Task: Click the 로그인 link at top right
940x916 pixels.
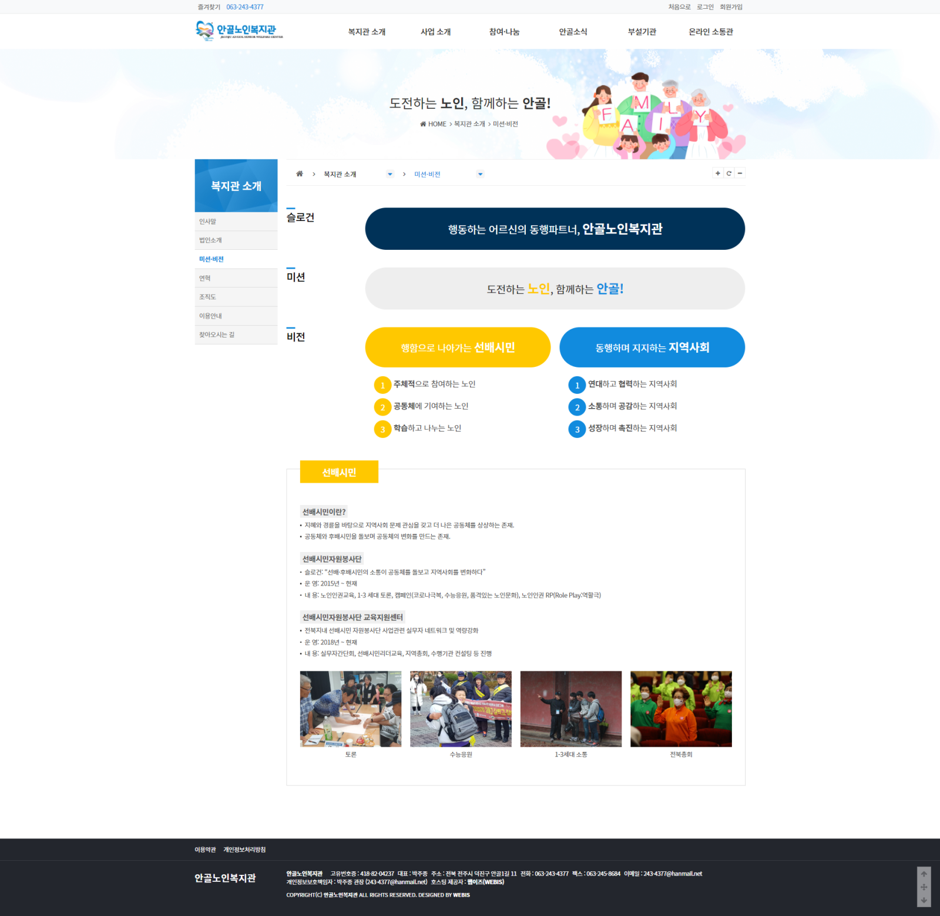Action: point(705,7)
